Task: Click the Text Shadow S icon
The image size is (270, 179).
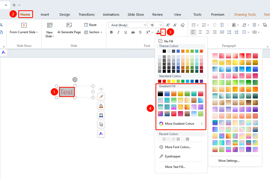Action: tap(140, 32)
